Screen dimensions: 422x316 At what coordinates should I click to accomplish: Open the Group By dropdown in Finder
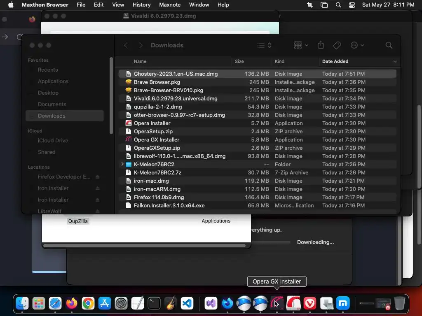click(x=301, y=45)
